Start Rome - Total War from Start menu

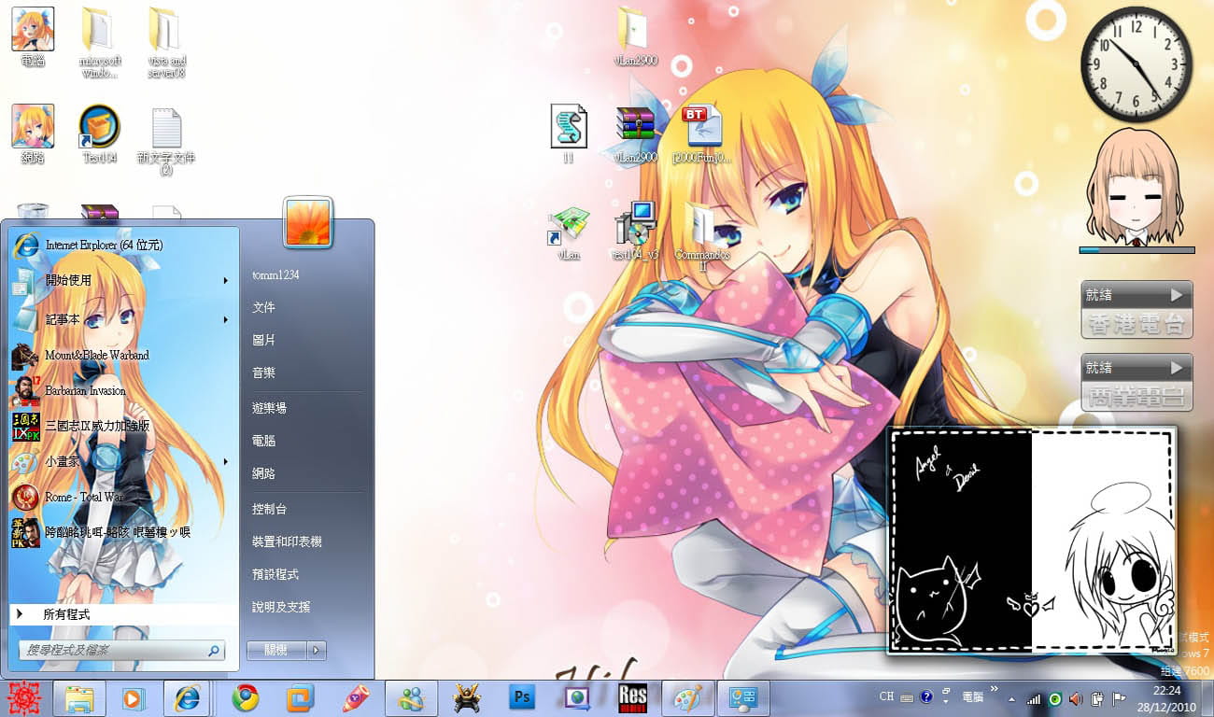point(84,498)
